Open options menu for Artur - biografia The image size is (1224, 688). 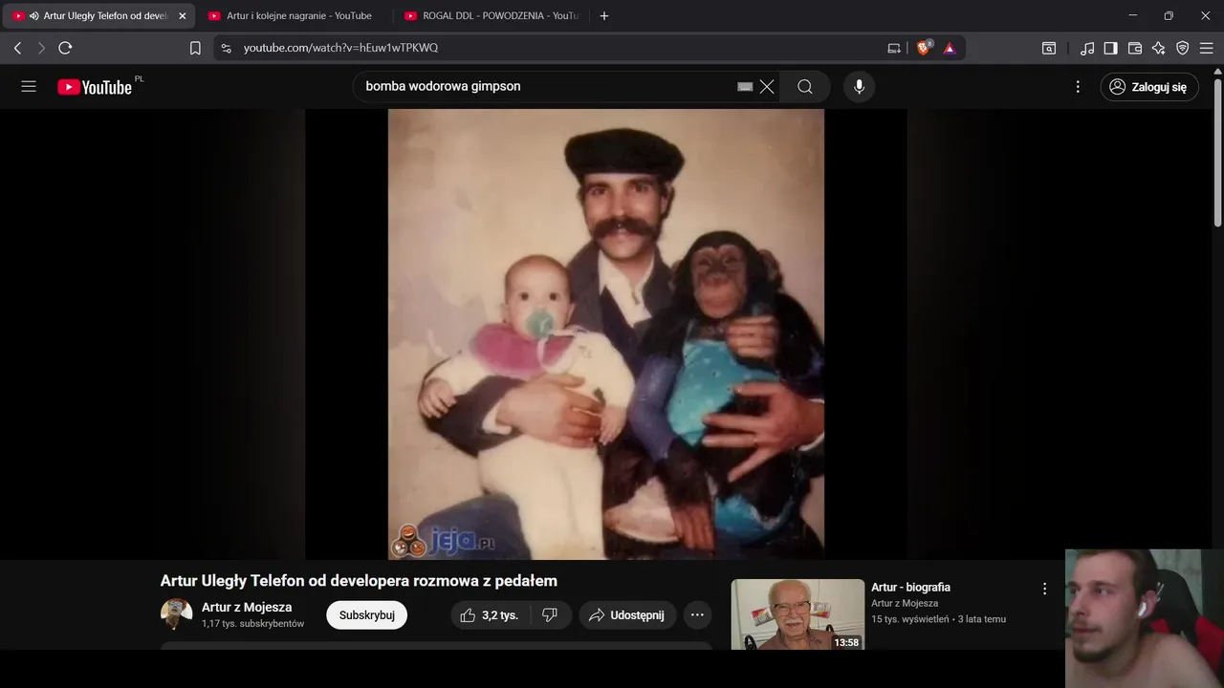(x=1044, y=589)
